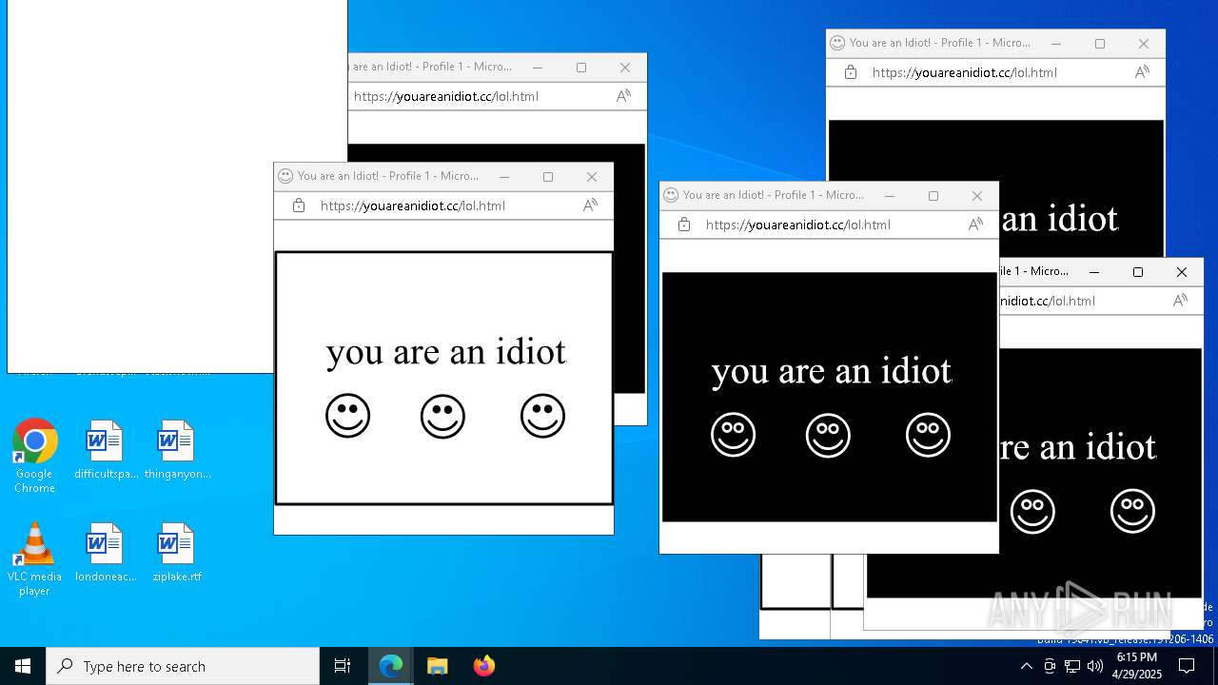Click taskbar search box
The image size is (1218, 685).
coord(183,666)
